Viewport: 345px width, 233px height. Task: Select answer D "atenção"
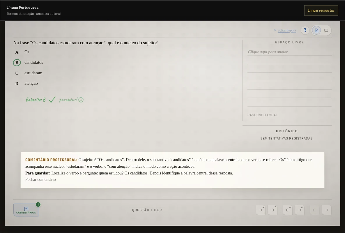(26, 84)
